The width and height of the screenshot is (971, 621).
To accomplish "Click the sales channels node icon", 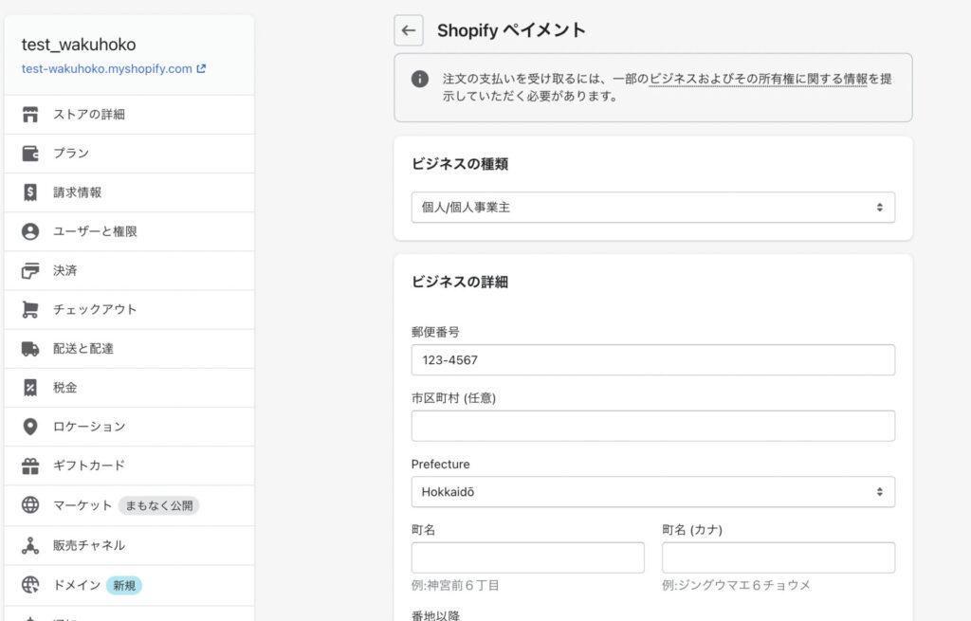I will coord(30,545).
